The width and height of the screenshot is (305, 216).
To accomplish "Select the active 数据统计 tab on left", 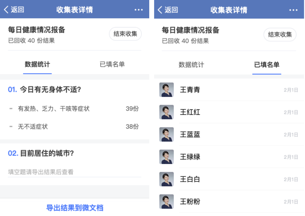I will tap(37, 64).
